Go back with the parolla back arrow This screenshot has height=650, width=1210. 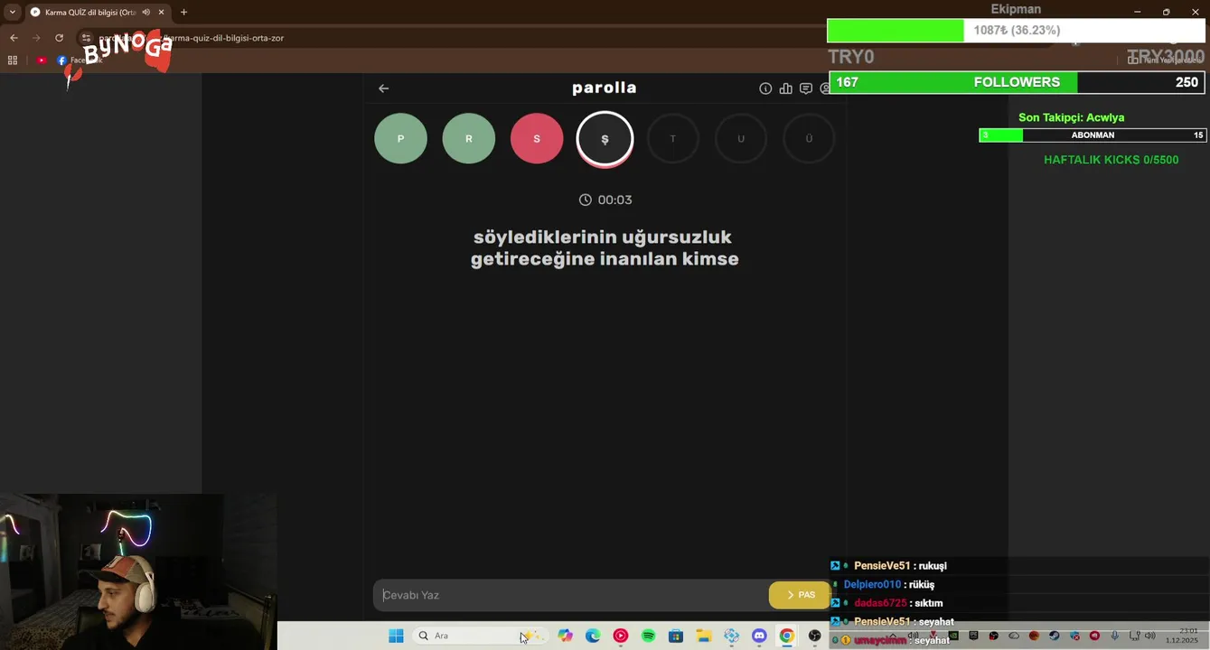pyautogui.click(x=383, y=88)
